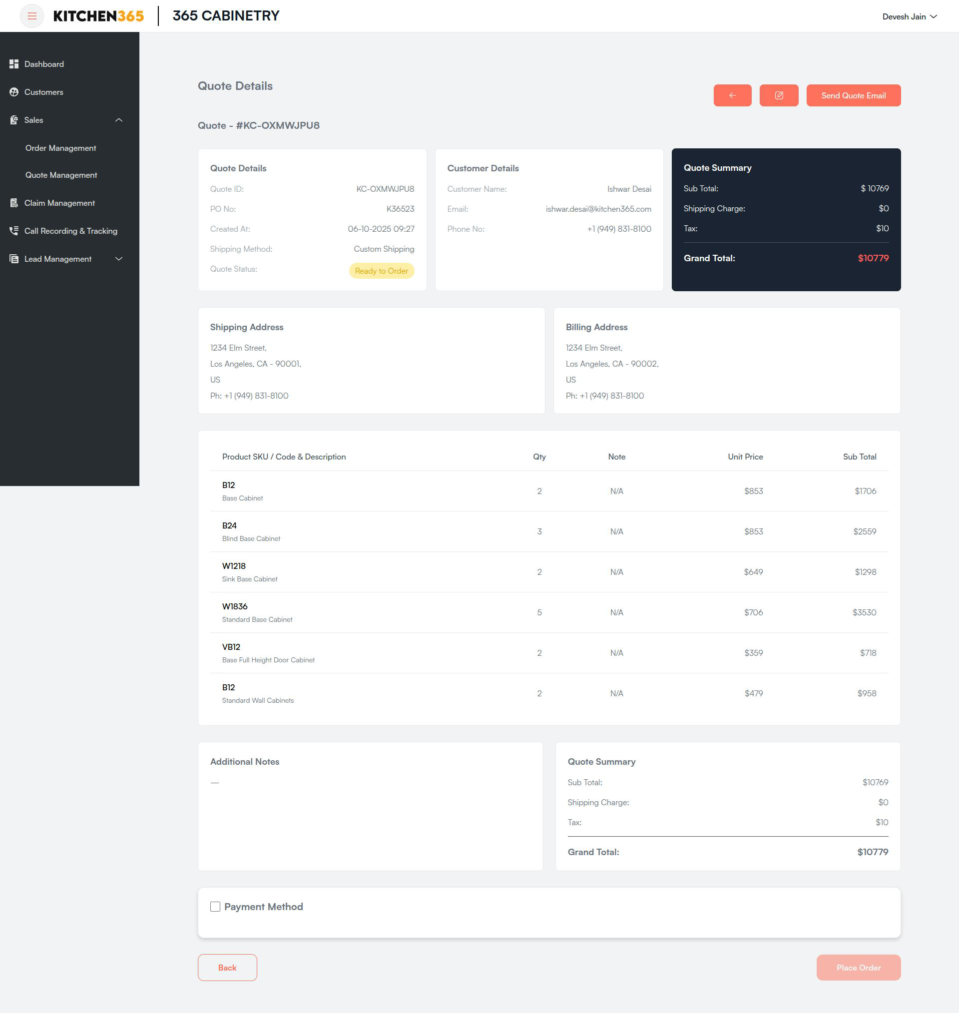Click the Lead Management icon
This screenshot has width=959, height=1013.
(14, 259)
